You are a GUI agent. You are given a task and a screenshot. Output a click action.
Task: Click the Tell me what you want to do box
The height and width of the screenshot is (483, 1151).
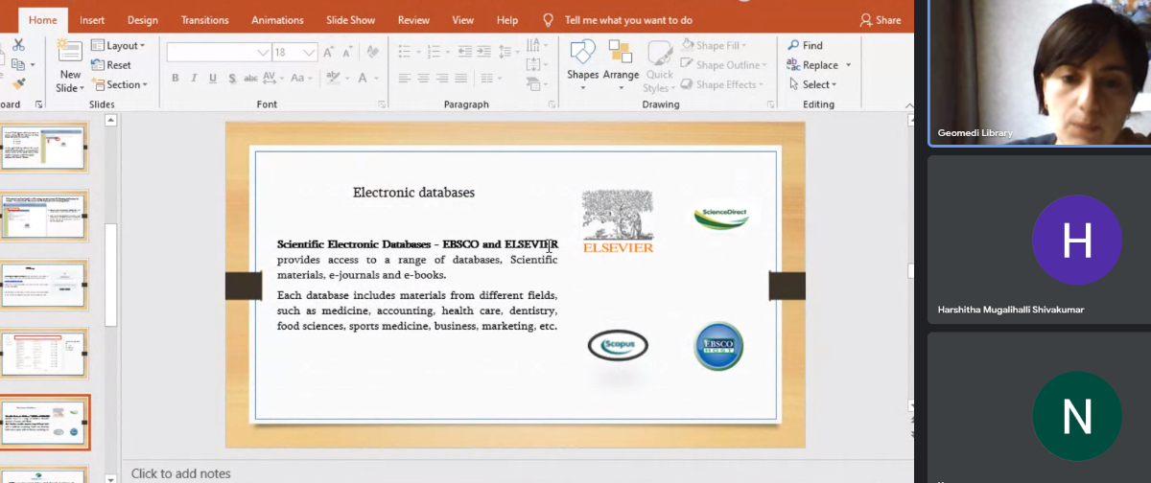(628, 19)
